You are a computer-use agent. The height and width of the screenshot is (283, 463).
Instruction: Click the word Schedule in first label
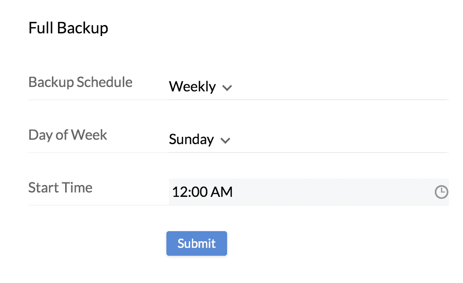tap(104, 82)
